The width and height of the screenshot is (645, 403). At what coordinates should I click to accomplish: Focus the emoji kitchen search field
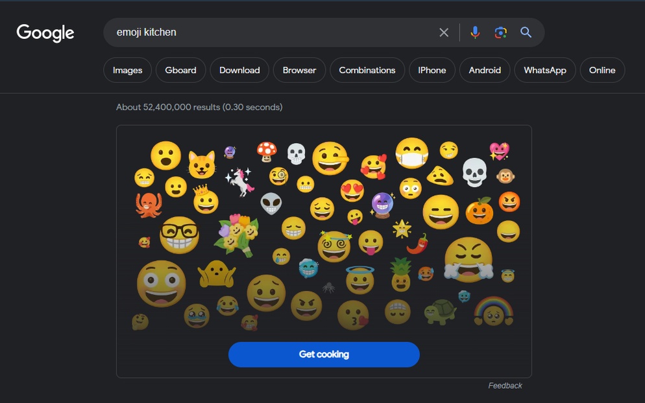pyautogui.click(x=271, y=32)
